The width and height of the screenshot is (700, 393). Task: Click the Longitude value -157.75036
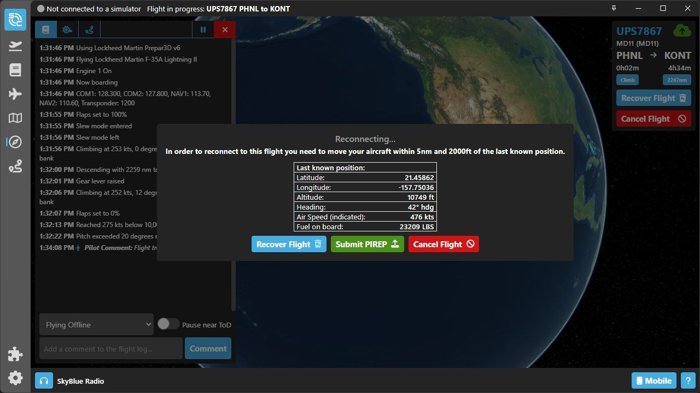[x=416, y=187]
